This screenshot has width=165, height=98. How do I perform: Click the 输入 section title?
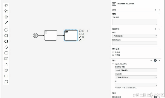pyautogui.click(x=114, y=60)
